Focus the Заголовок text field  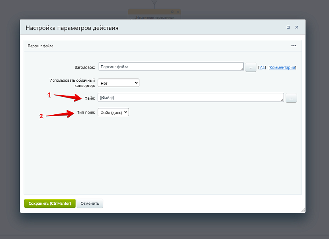click(170, 67)
